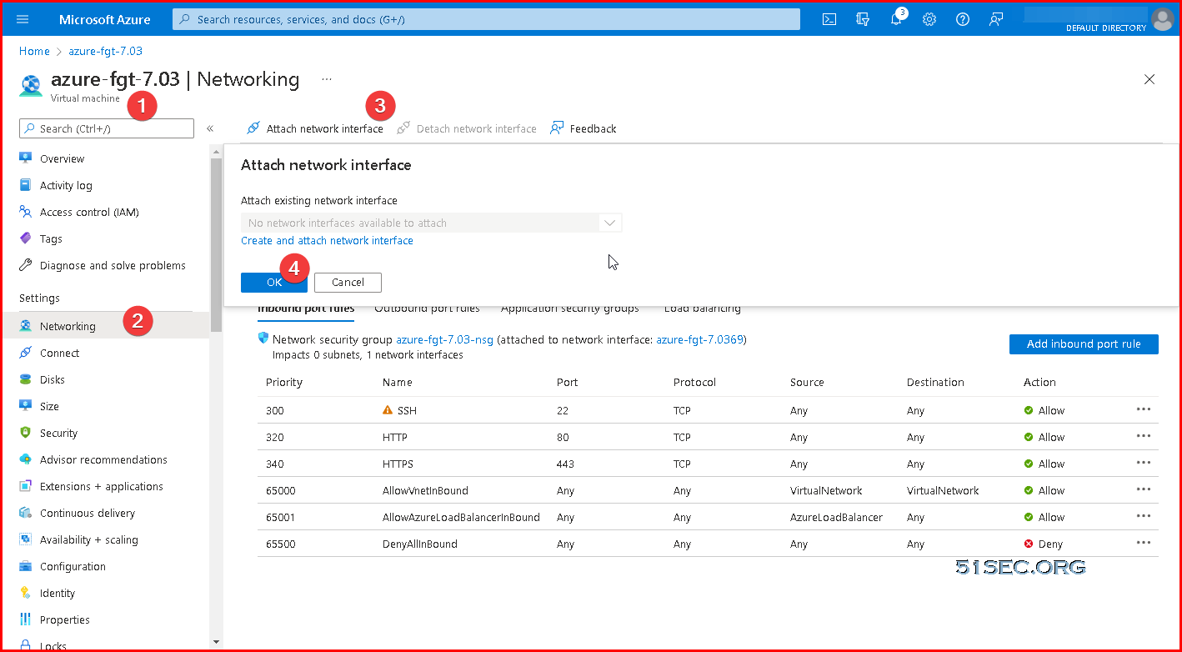Click Cancel in Attach network interface dialog
This screenshot has height=652, width=1182.
[x=348, y=283]
